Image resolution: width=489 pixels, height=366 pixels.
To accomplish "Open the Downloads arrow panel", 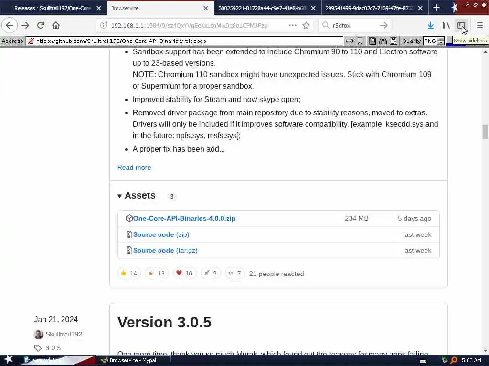I will point(431,25).
